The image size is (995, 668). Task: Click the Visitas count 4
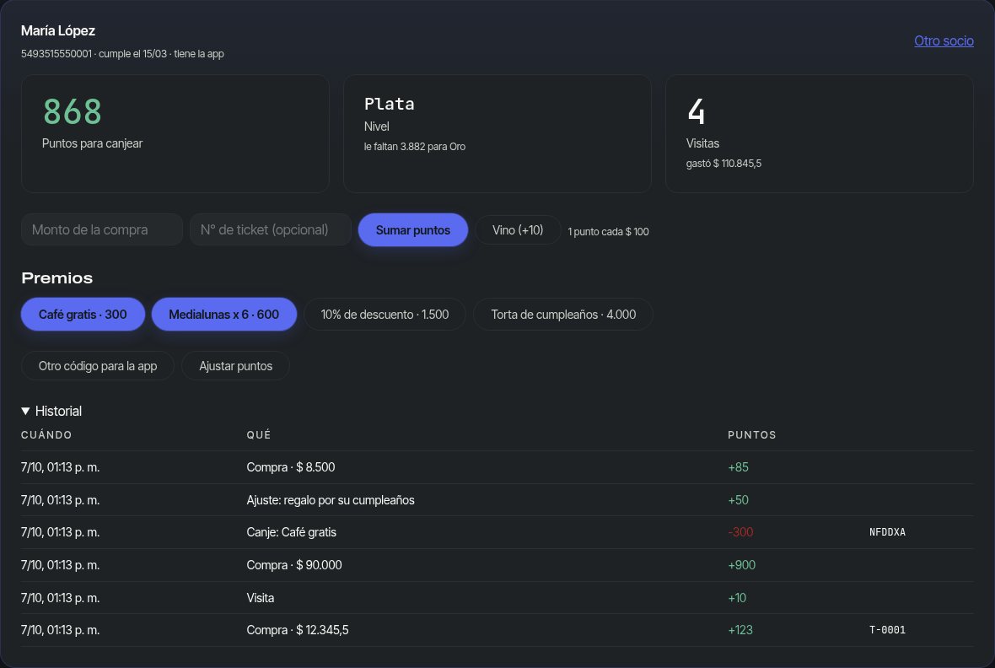click(696, 112)
